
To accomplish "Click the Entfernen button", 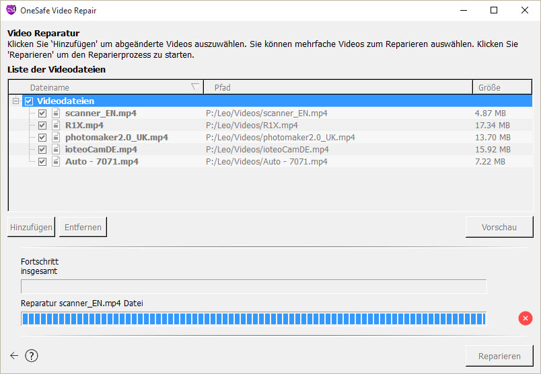I will 83,227.
